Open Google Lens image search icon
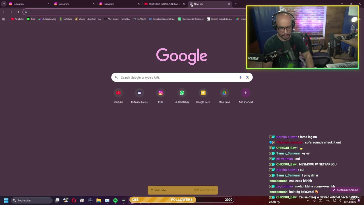The height and width of the screenshot is (205, 364). pyautogui.click(x=247, y=77)
